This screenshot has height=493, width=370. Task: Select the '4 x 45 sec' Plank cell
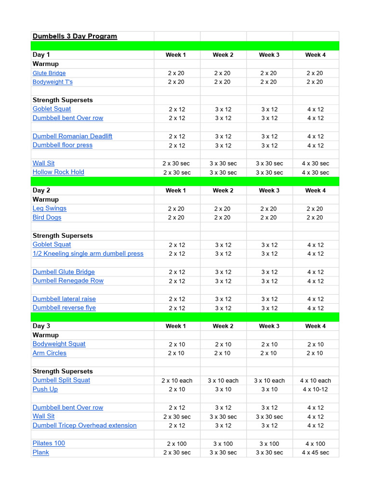tap(315, 453)
